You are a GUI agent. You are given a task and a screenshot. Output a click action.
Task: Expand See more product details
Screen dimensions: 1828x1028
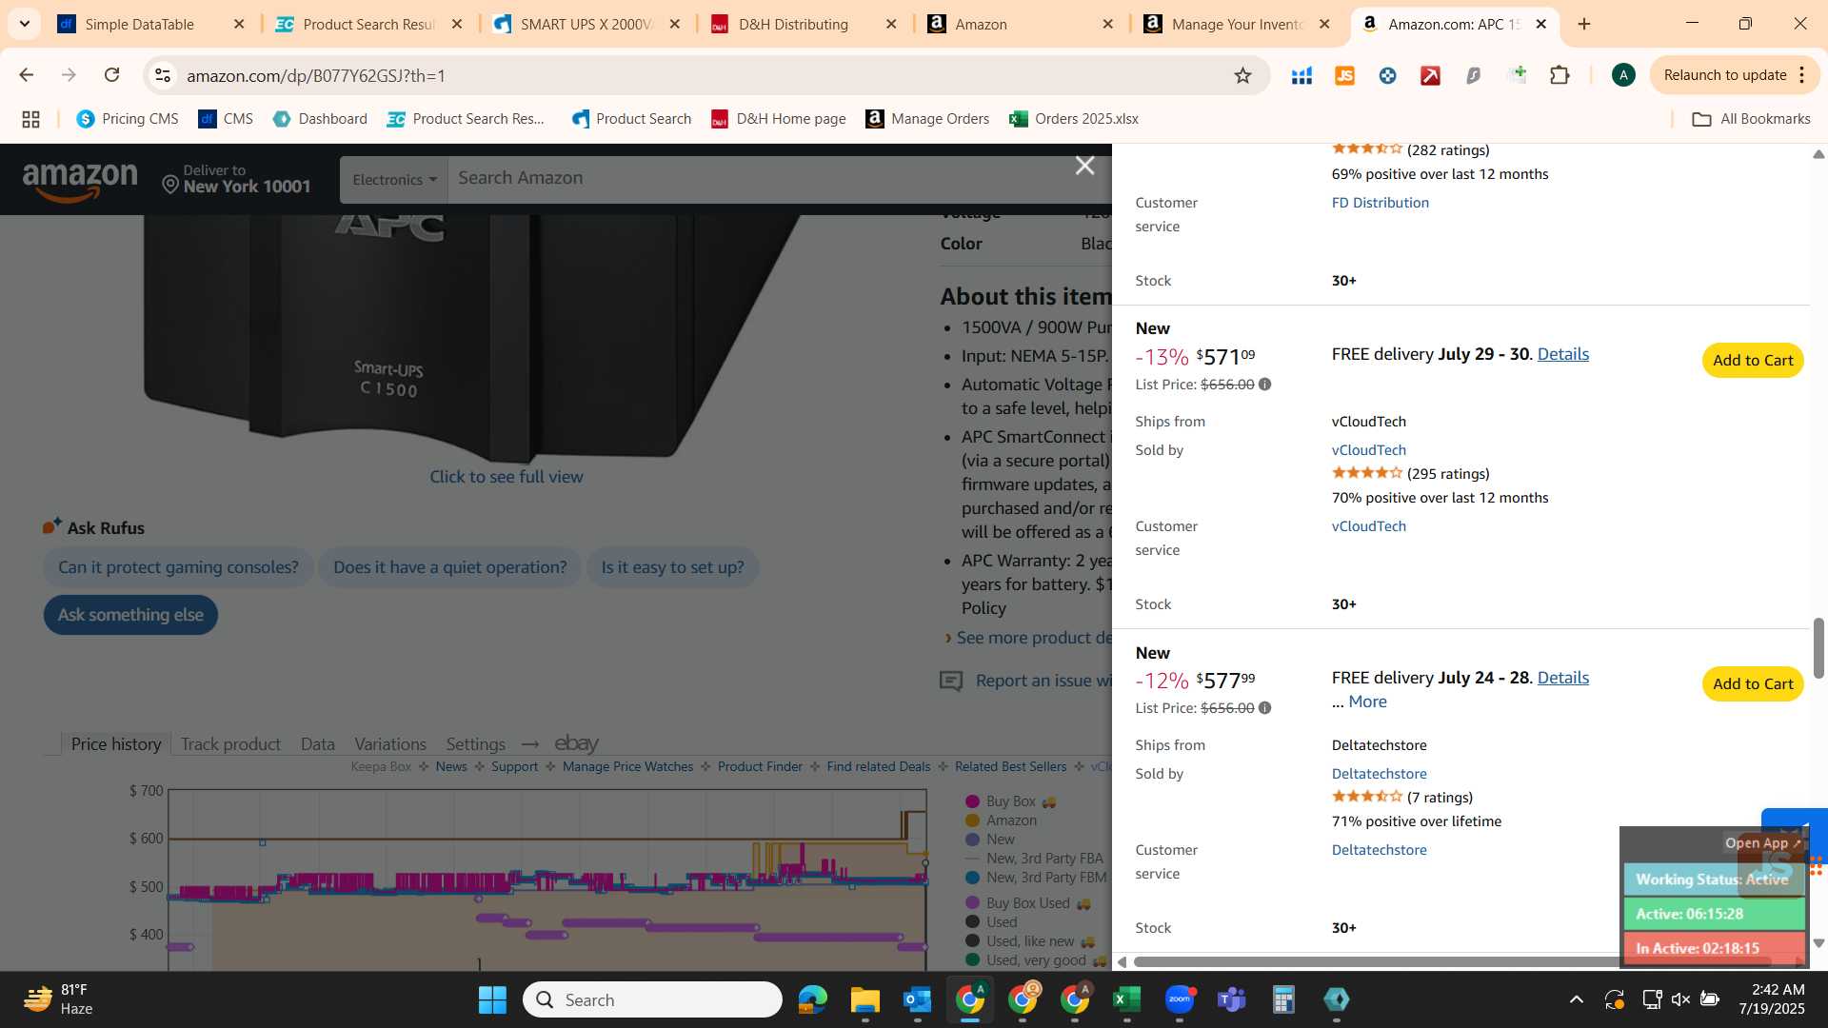(1034, 638)
